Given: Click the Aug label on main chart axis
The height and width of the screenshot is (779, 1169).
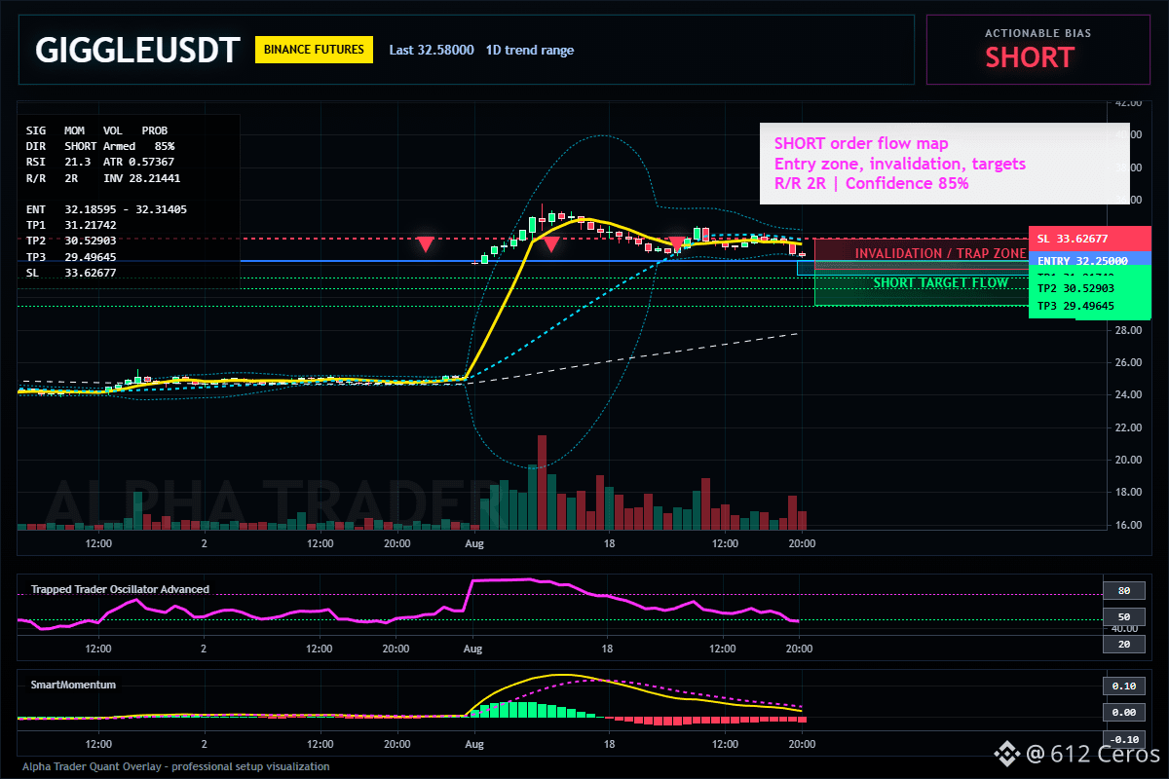Looking at the screenshot, I should (473, 543).
